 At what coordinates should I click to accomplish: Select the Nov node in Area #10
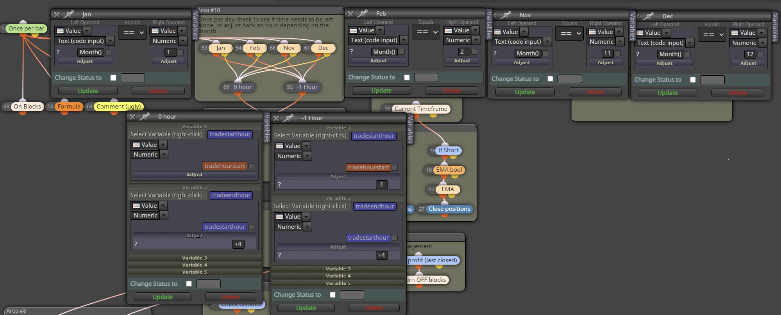pyautogui.click(x=289, y=48)
